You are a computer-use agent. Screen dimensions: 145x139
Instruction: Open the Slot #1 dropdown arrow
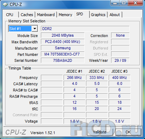coord(35,29)
